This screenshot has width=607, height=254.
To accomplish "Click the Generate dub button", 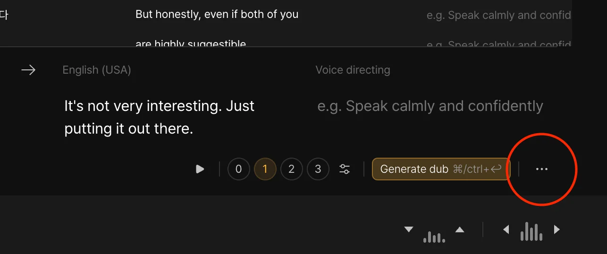I will pyautogui.click(x=441, y=169).
